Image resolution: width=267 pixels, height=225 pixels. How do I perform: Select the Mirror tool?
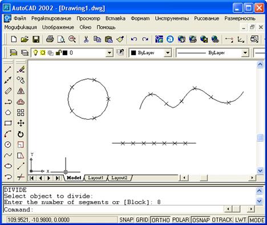(x=21, y=91)
